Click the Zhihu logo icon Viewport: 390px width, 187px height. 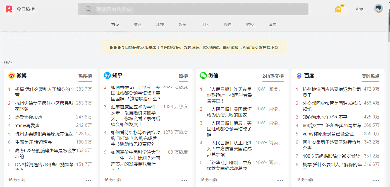[107, 76]
